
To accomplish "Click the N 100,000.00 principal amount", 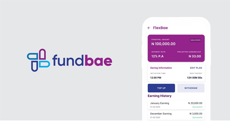I will (x=163, y=44).
